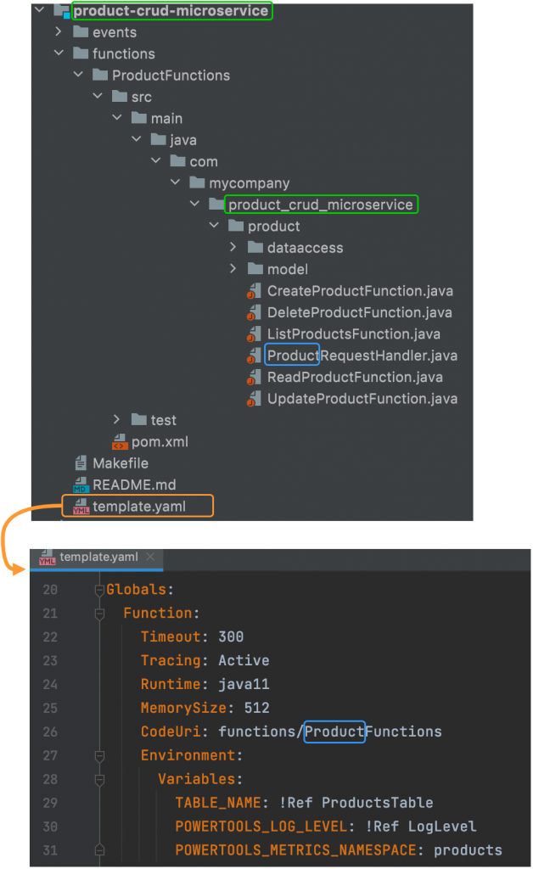Close the template.yaml tab
Screen dimensions: 533x869
150,558
